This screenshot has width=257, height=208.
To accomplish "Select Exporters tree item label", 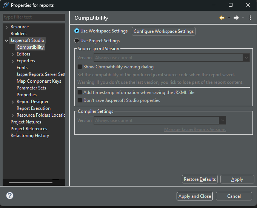I will (26, 61).
